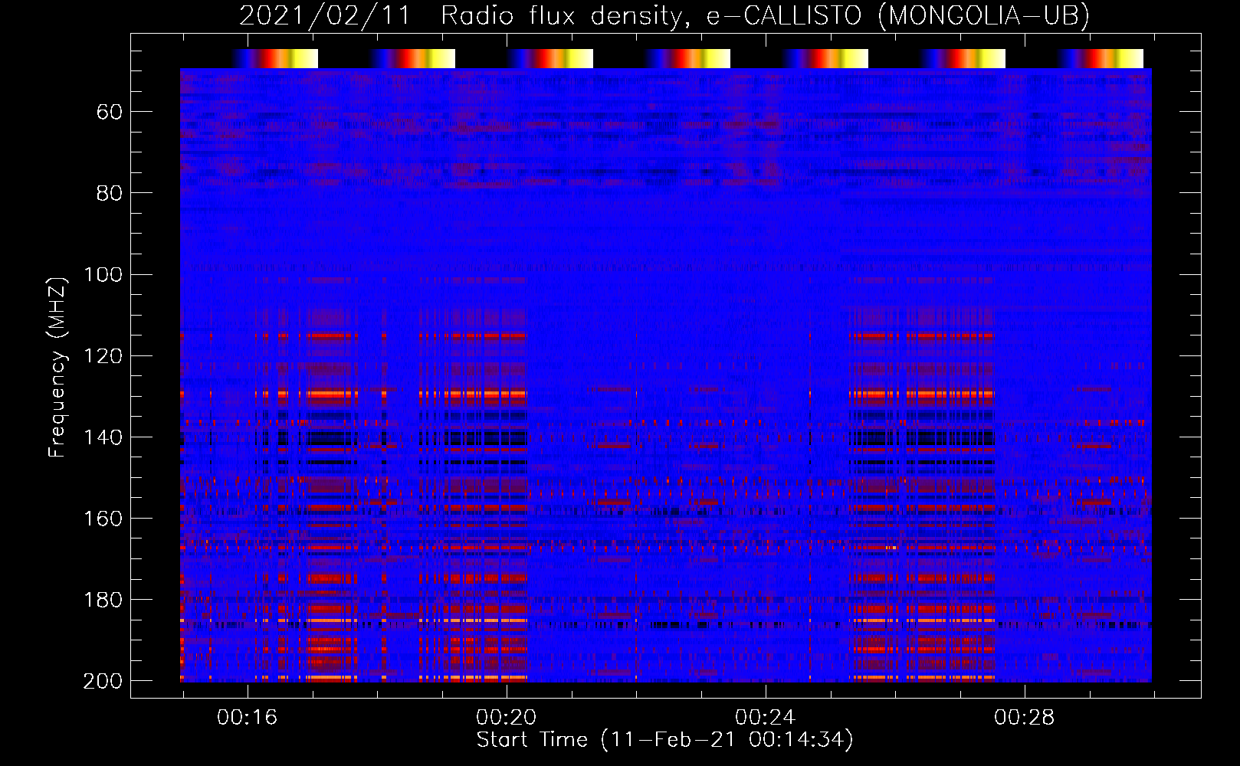Select the '80' frequency tick label
Screen dimensions: 1240x766
[x=110, y=194]
